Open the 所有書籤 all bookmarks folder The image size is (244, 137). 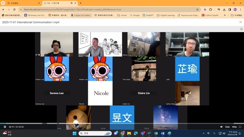(x=236, y=15)
